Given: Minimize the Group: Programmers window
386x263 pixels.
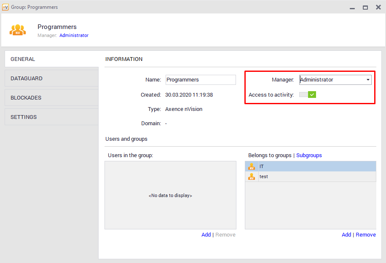Looking at the screenshot, I should pyautogui.click(x=352, y=7).
